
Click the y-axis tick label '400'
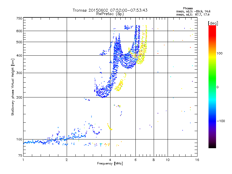coord(19,55)
